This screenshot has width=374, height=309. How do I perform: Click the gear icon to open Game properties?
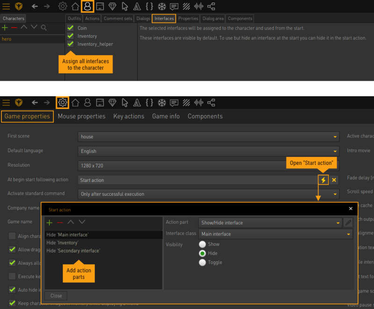pyautogui.click(x=63, y=102)
